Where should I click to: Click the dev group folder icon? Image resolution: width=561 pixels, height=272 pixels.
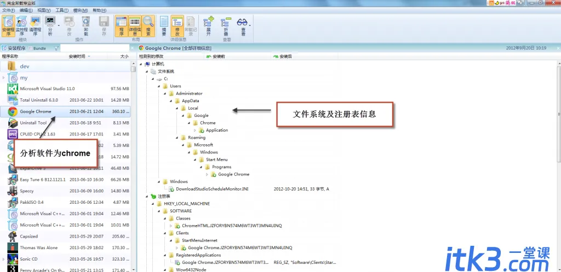point(13,66)
